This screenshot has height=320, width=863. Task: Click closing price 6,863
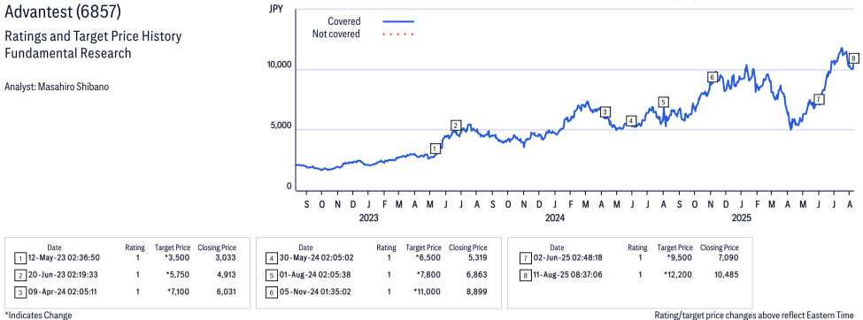pos(476,274)
